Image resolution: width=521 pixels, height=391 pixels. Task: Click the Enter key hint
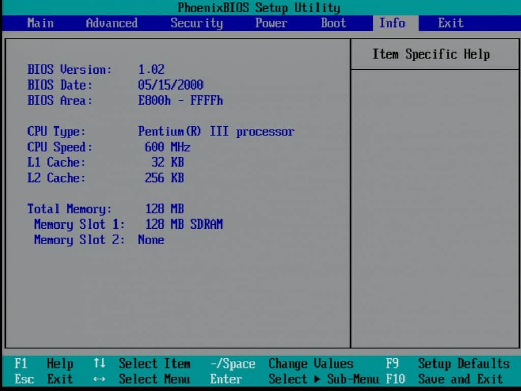coord(226,379)
